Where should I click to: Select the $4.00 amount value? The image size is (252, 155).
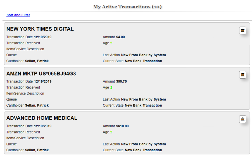120,37
